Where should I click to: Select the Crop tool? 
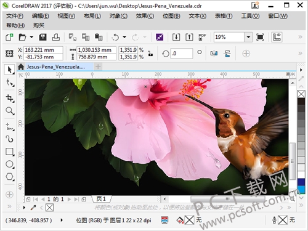point(10,98)
